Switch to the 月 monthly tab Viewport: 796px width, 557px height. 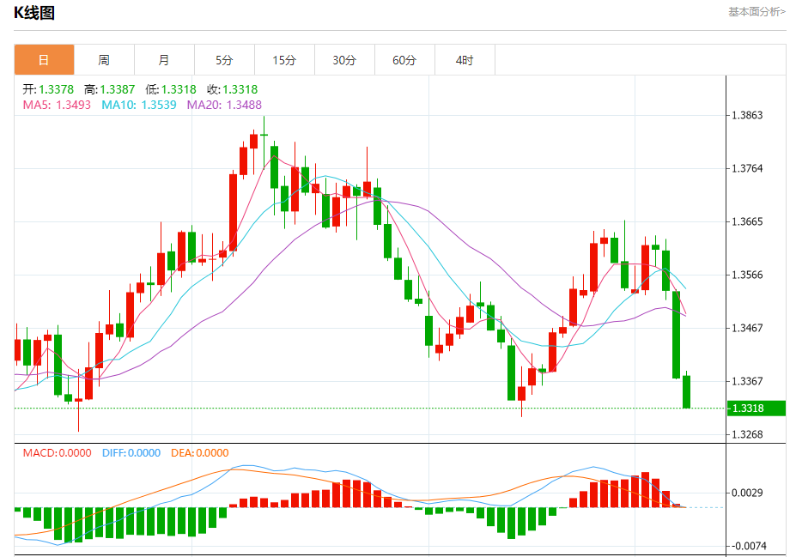coord(164,60)
